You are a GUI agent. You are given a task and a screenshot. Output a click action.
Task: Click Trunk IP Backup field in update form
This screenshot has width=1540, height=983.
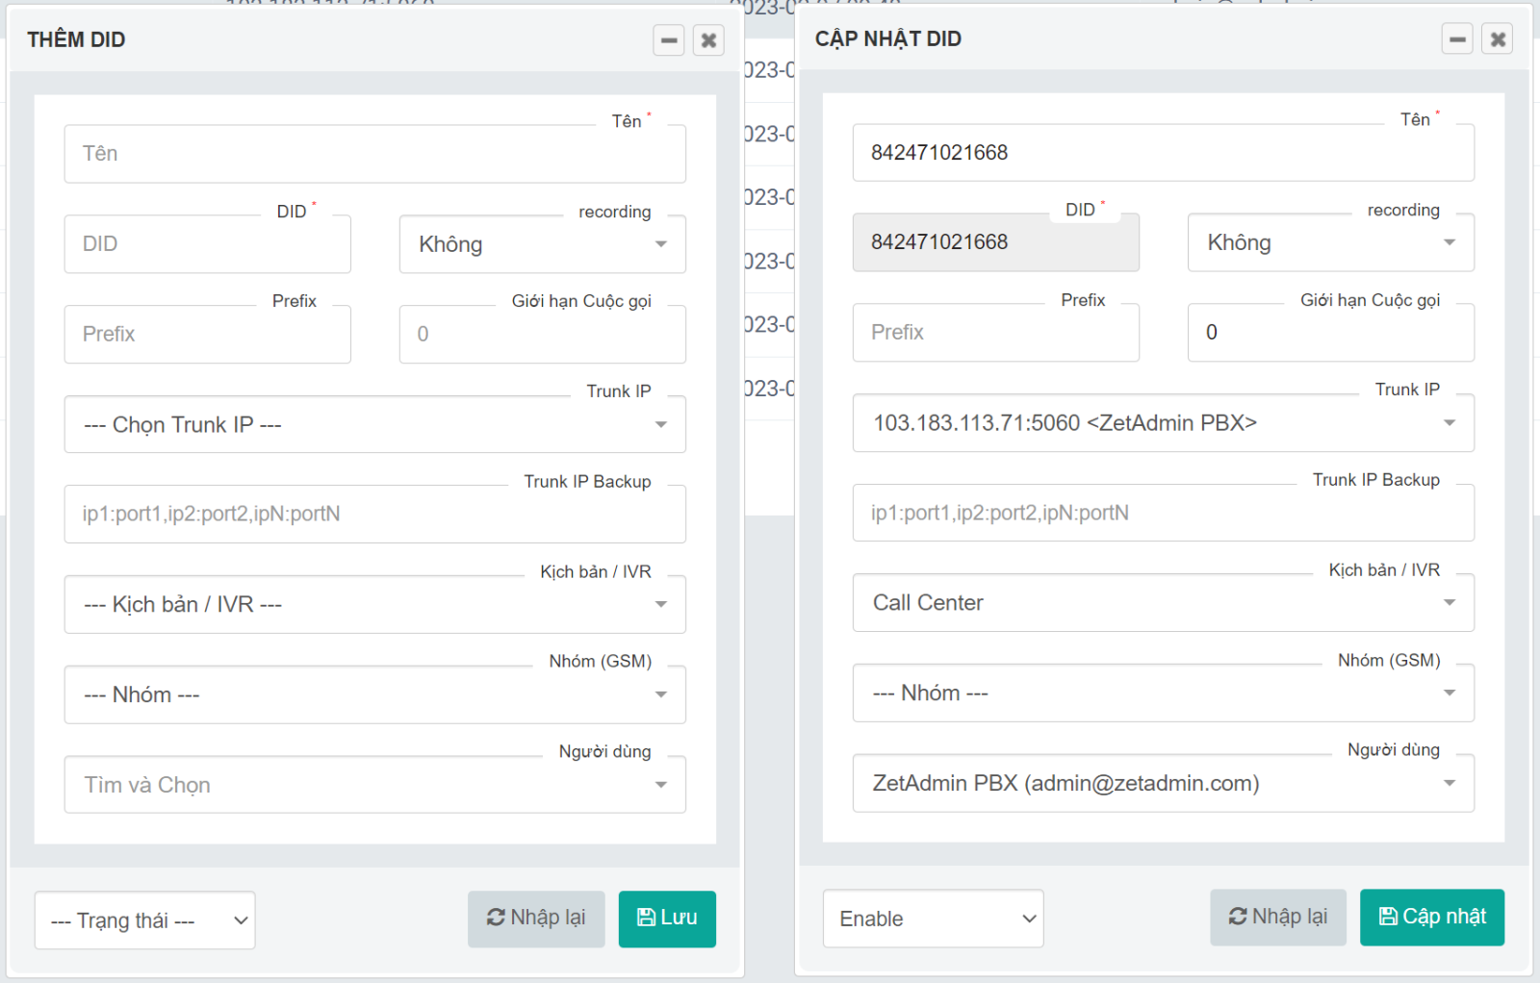click(1163, 513)
